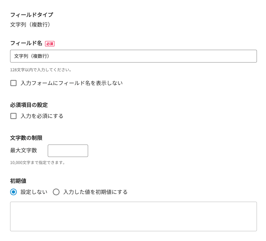266x241 pixels.
Task: Click the 設定しない label text
Action: click(34, 192)
